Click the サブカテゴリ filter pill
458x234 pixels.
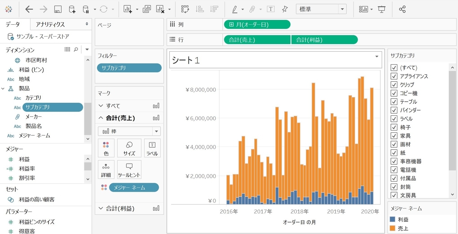129,68
